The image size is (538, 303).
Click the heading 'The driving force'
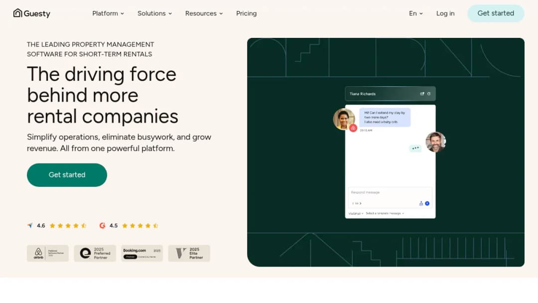102,74
